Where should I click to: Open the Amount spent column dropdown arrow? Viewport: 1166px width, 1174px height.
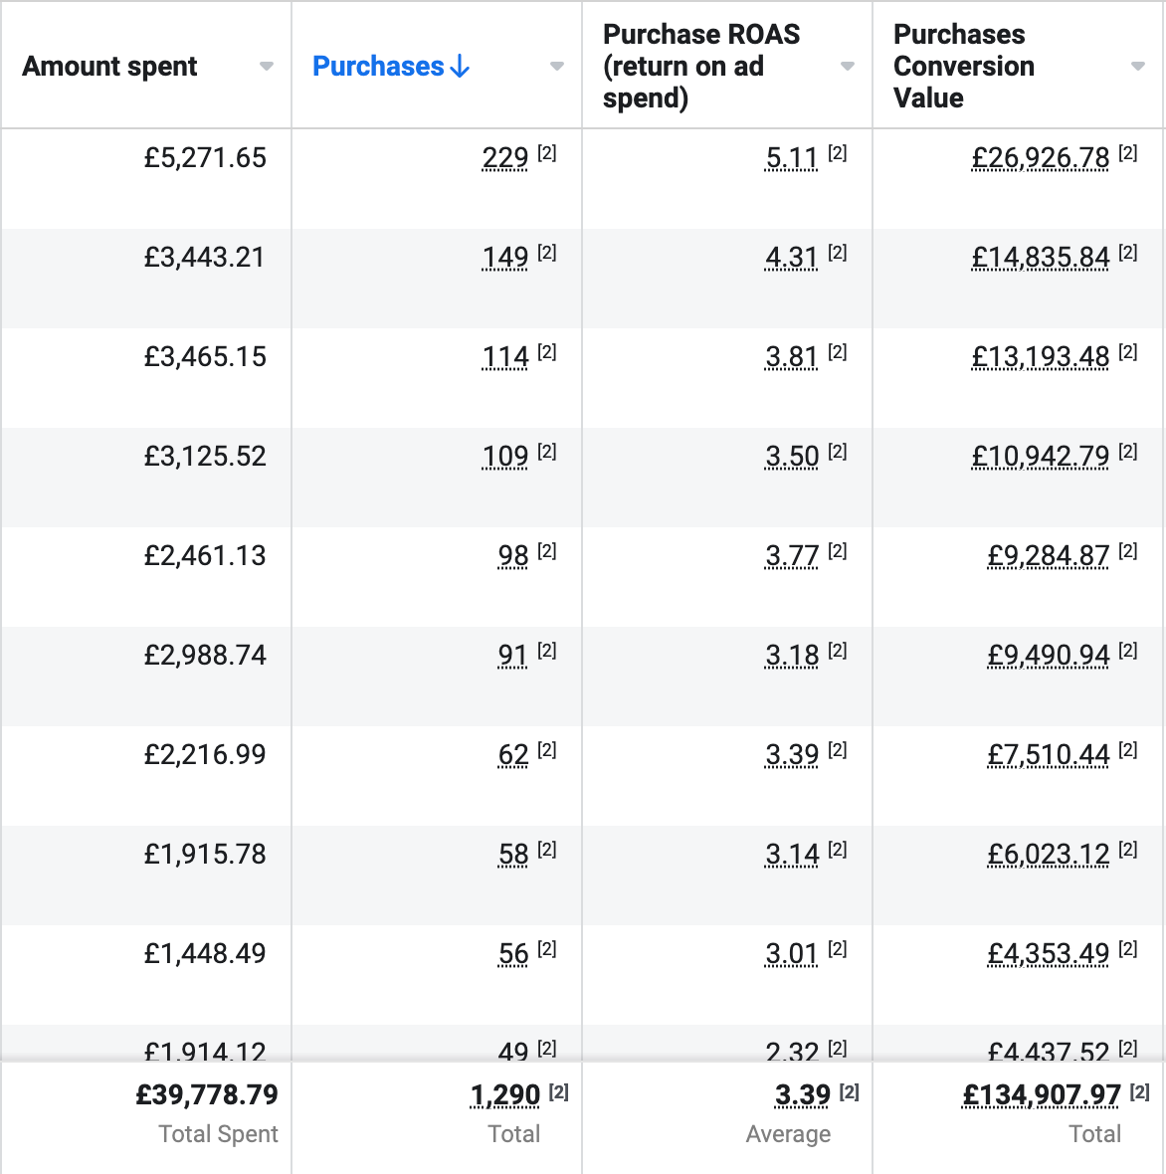coord(267,67)
